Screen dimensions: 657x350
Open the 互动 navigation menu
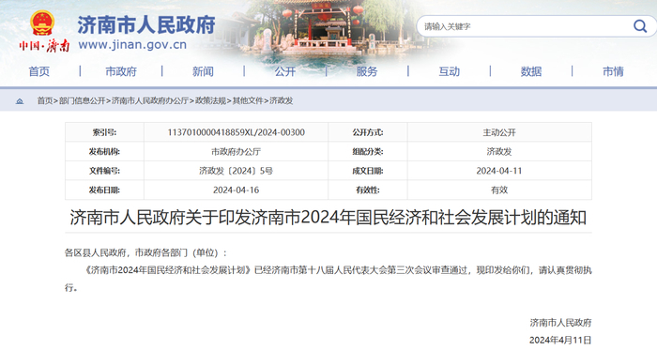click(x=450, y=71)
